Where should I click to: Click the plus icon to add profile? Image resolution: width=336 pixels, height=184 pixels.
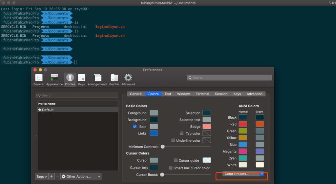pyautogui.click(x=52, y=176)
